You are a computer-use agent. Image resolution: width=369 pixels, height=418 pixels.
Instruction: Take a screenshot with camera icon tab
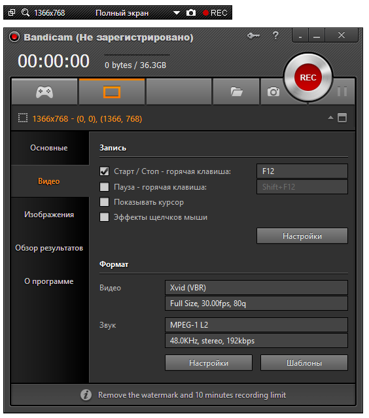[273, 92]
